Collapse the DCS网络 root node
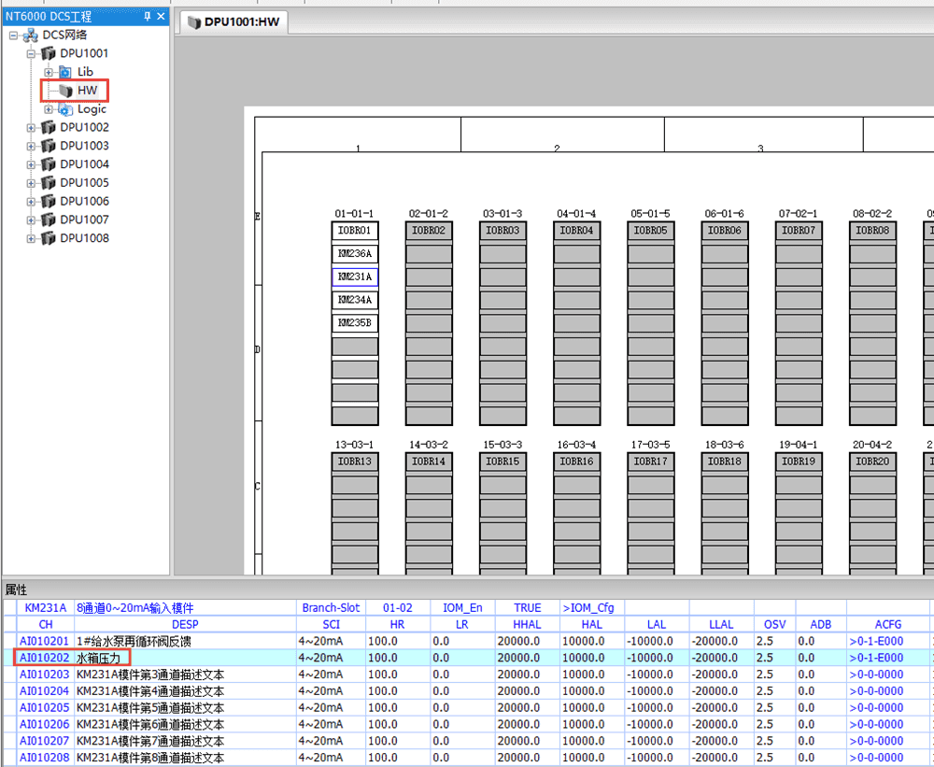The image size is (934, 767). pyautogui.click(x=13, y=36)
